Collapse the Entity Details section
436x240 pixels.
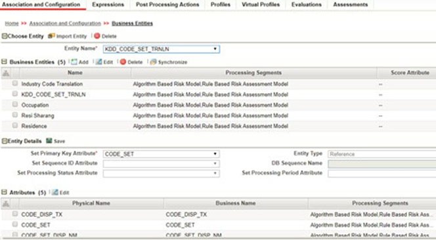[4, 141]
